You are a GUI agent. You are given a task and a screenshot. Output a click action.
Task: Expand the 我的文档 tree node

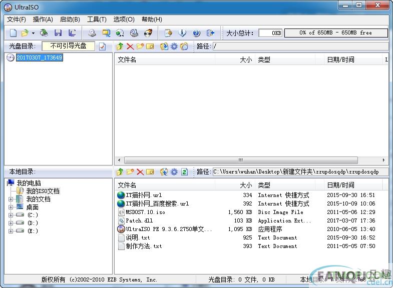pos(11,199)
